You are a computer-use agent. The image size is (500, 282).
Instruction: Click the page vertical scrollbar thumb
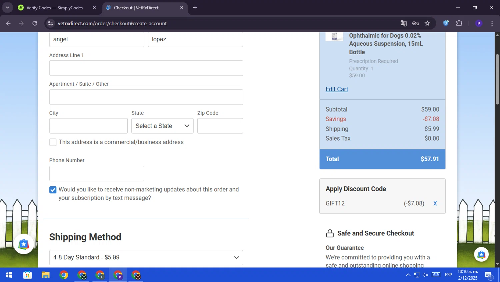click(x=497, y=79)
